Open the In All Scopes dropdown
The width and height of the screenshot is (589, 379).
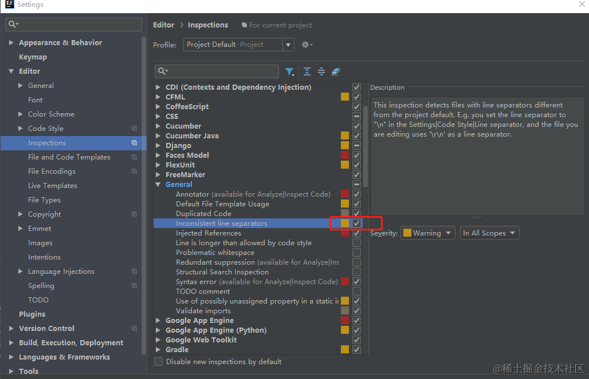tap(489, 233)
